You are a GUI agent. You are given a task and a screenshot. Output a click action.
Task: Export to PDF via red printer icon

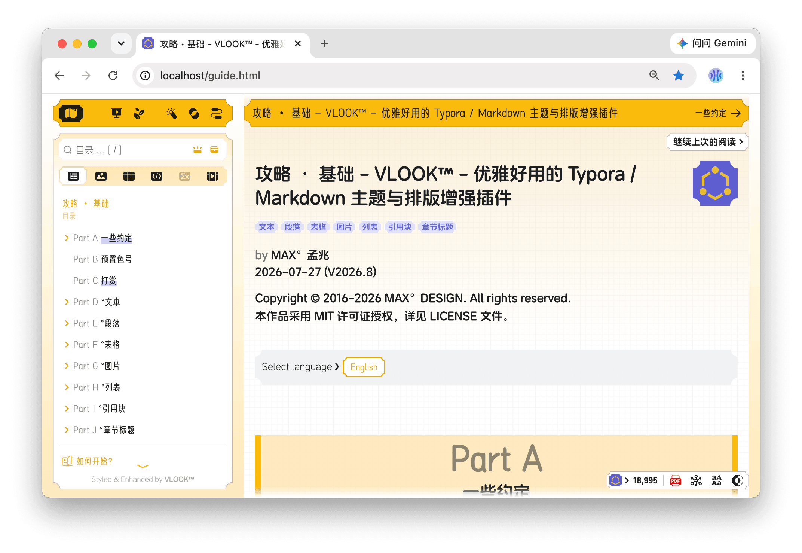tap(676, 480)
